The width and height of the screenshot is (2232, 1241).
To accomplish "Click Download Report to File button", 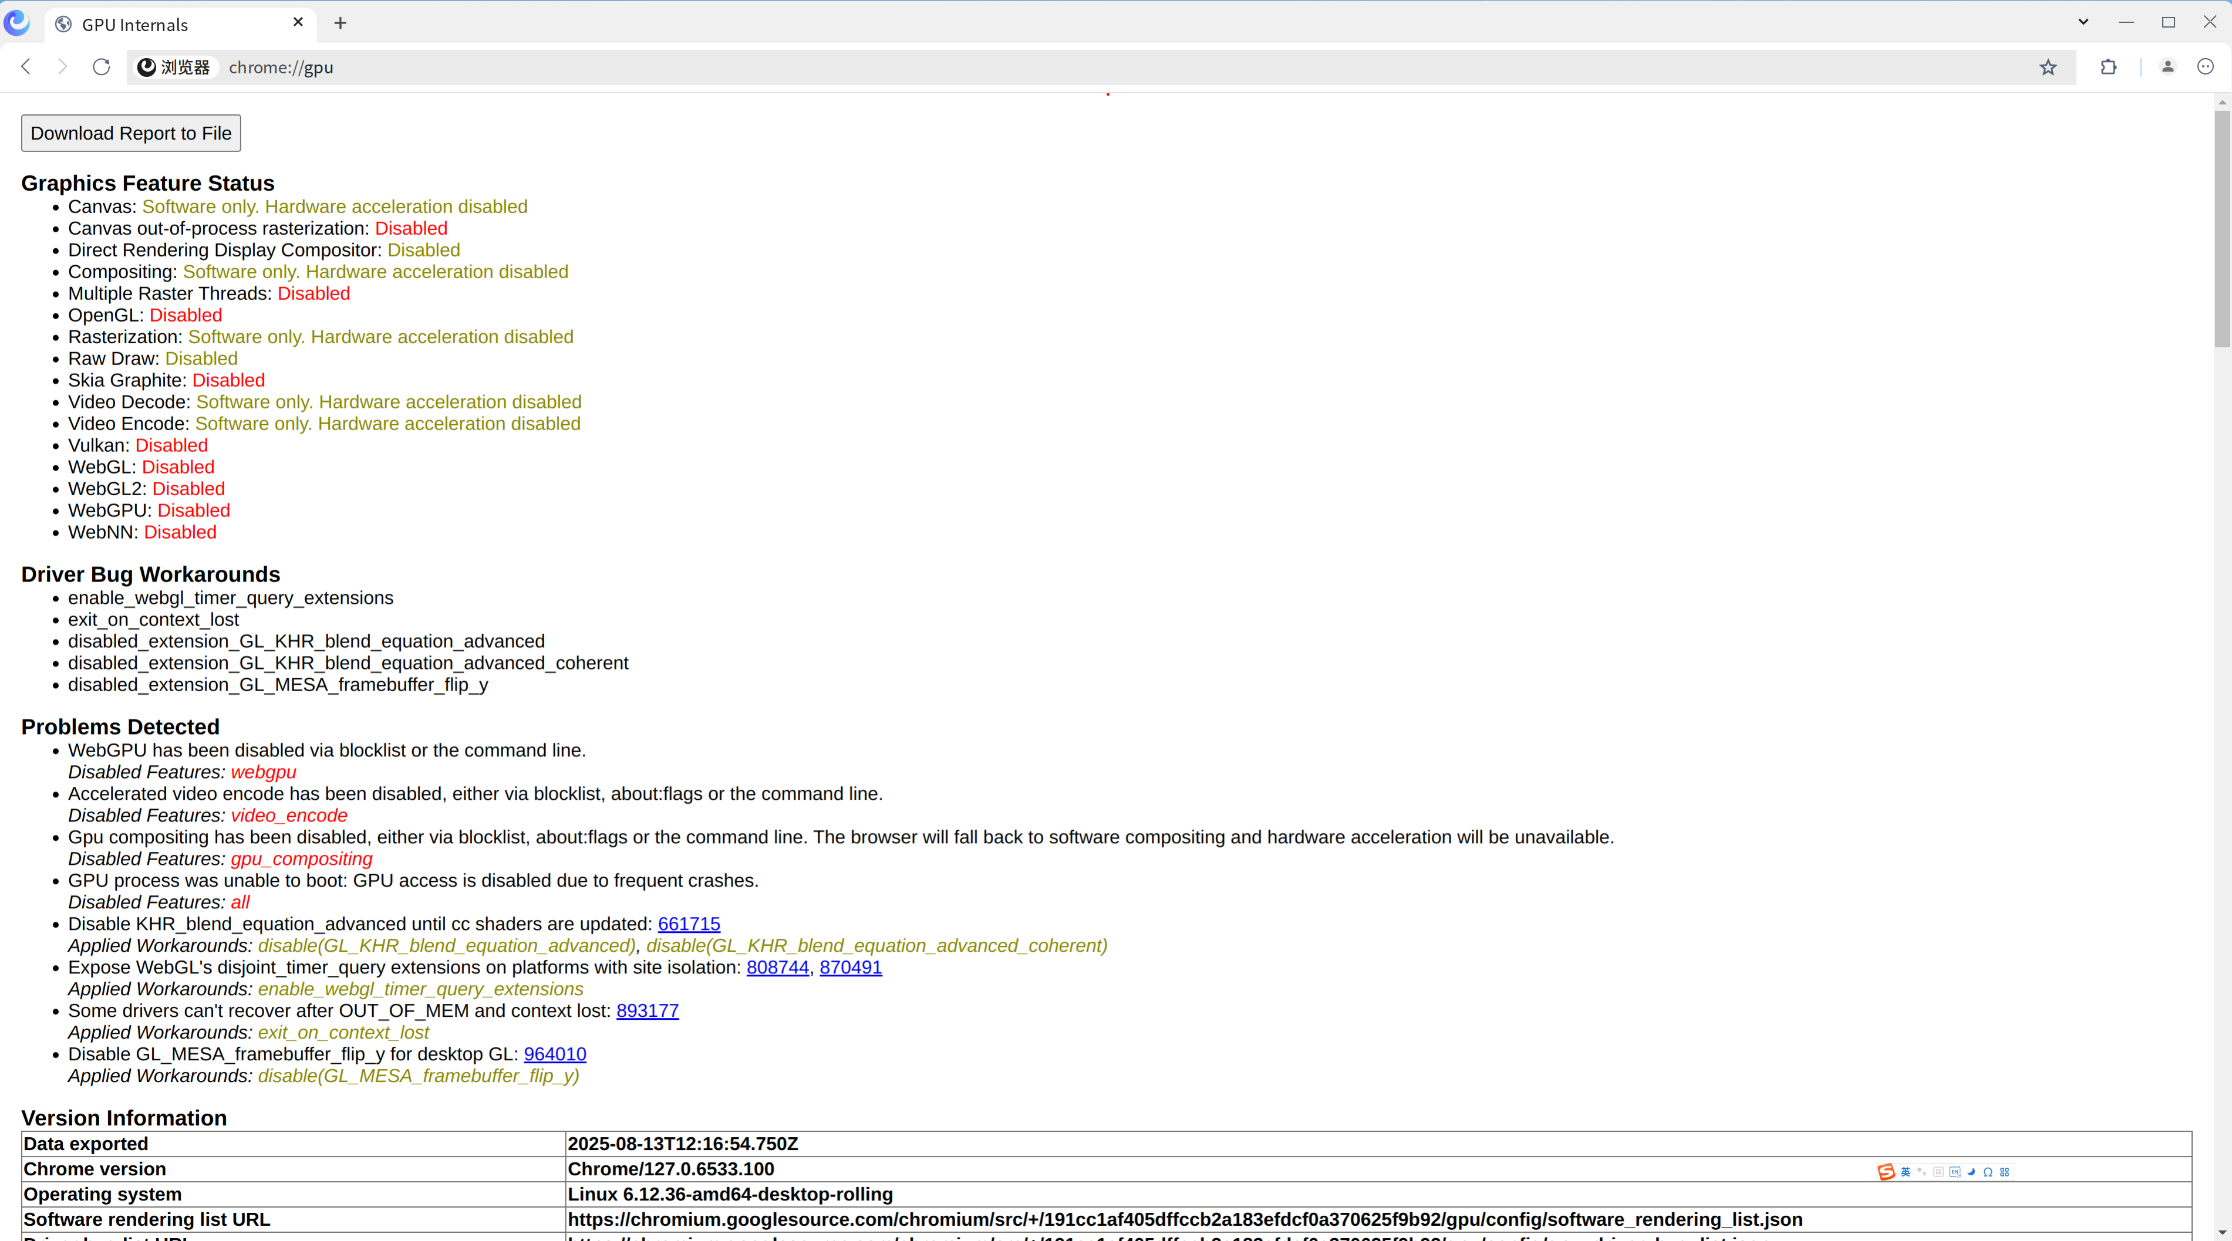I will [x=131, y=133].
